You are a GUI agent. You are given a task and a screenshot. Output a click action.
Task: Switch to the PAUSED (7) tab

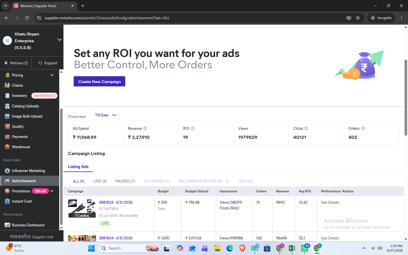tap(125, 181)
